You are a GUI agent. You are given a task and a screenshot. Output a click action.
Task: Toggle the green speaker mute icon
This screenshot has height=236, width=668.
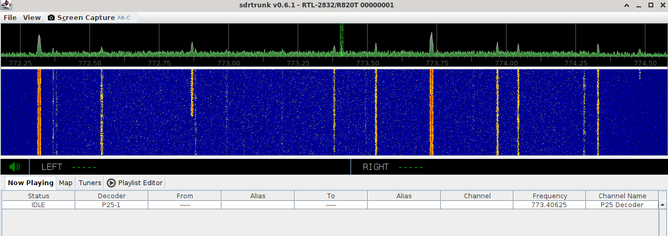click(x=15, y=167)
